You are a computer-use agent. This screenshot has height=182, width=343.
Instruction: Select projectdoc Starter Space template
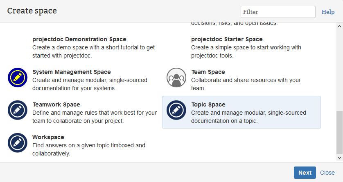pyautogui.click(x=227, y=40)
